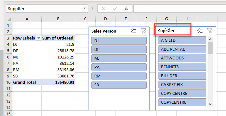Click inside the formula bar input
Screen dimensions: 226x116
click(180, 9)
